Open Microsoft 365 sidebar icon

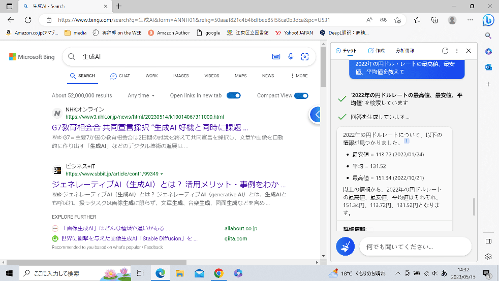coord(488,51)
